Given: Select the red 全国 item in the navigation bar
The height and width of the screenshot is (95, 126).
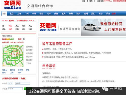Looking at the screenshot, I should click(x=114, y=13).
